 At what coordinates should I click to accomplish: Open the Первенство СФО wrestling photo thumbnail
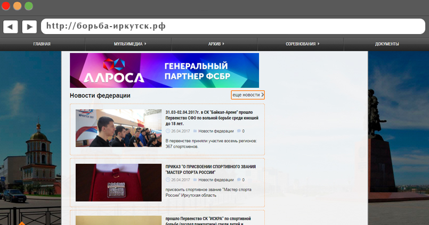(118, 128)
